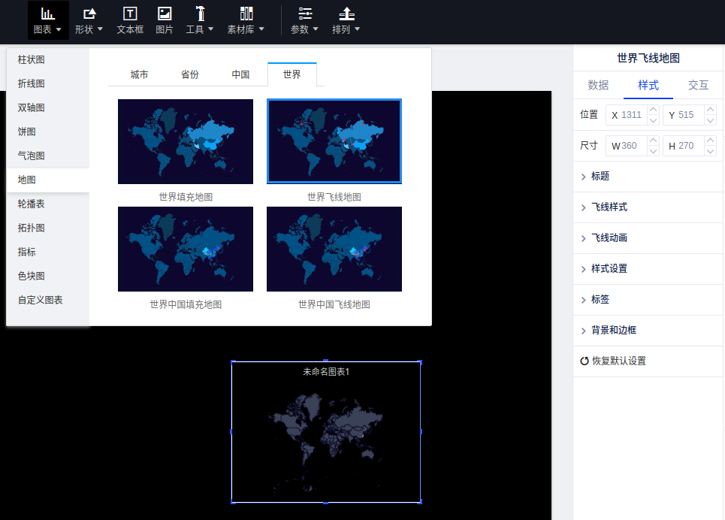Select 饼图 in chart type list
725x520 pixels.
click(27, 132)
